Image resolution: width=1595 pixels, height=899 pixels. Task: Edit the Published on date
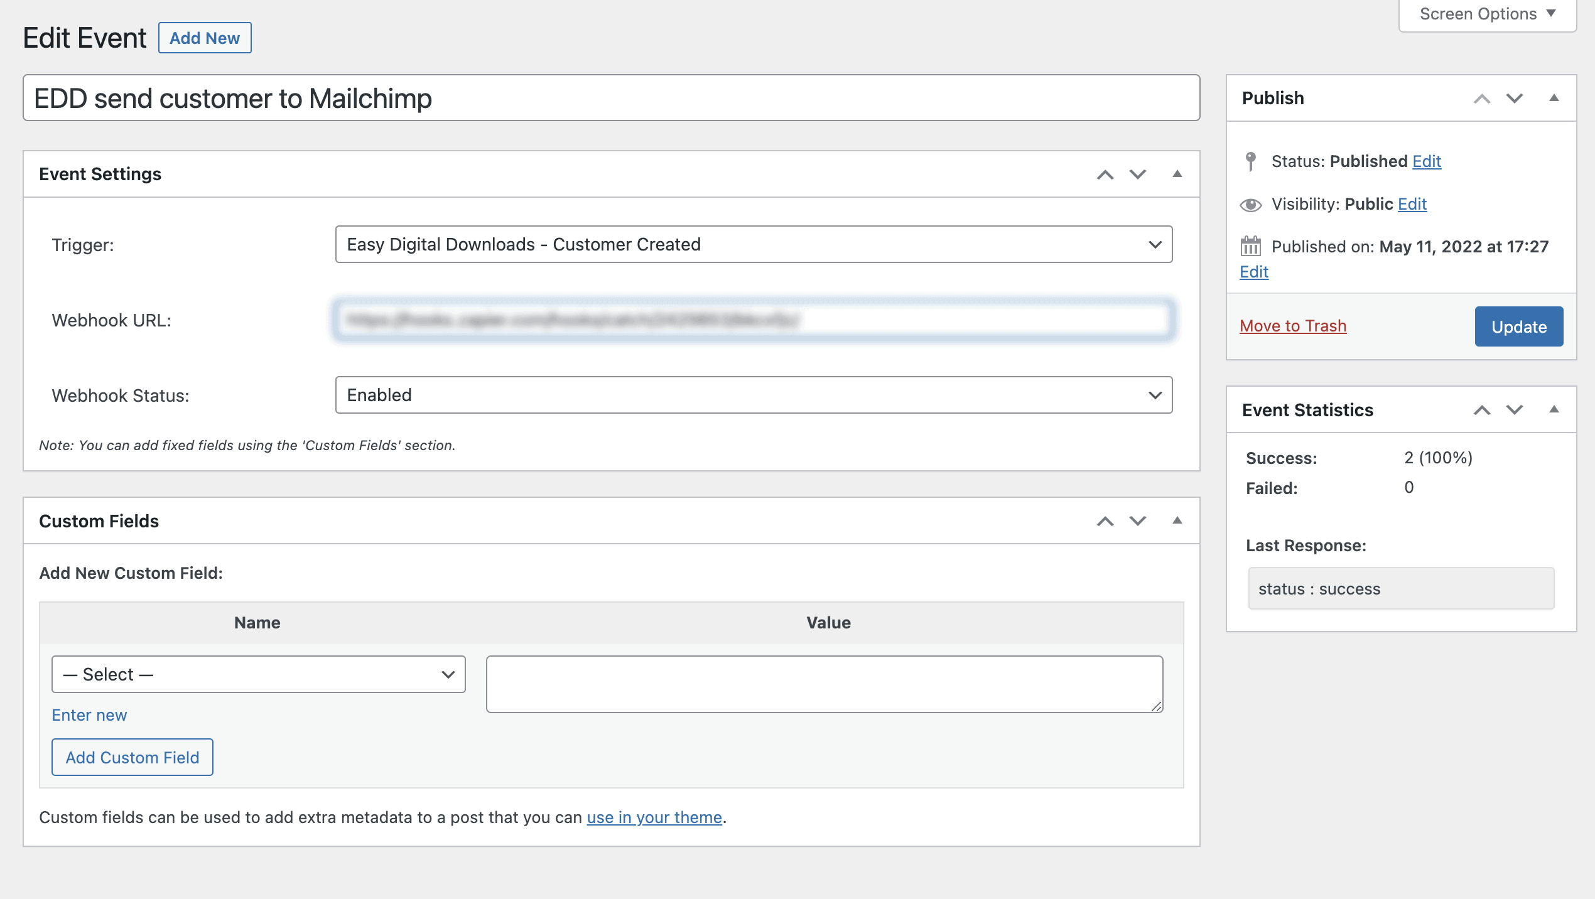click(x=1254, y=272)
